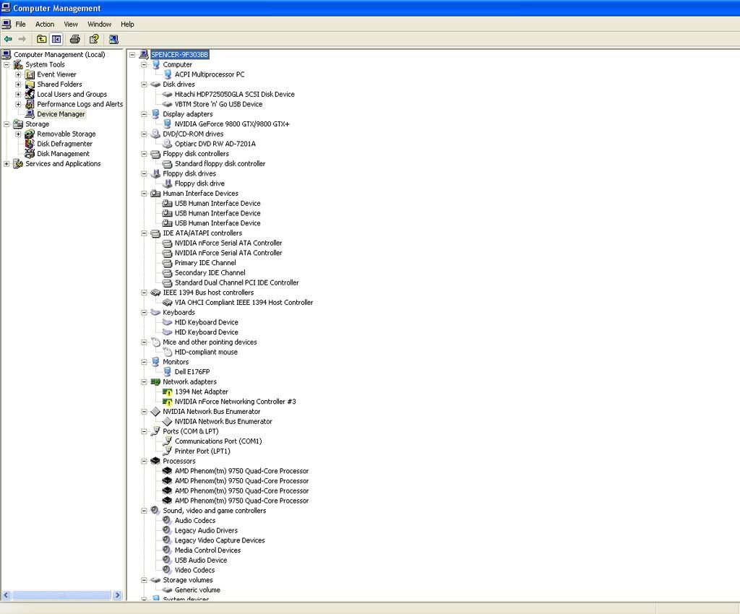Select Audio Codecs entry

(195, 521)
